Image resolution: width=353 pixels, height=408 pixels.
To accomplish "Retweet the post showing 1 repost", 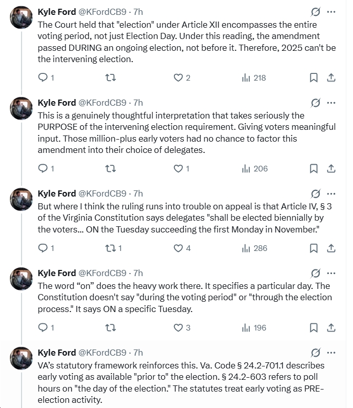I will click(110, 248).
